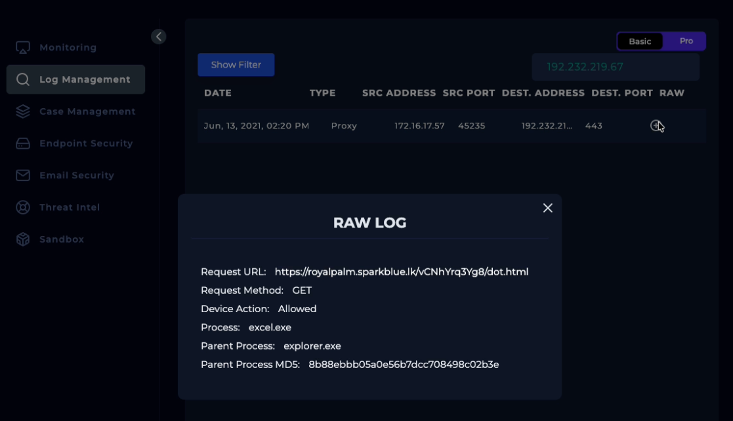Open raw log magnifier icon in row
This screenshot has width=733, height=421.
(655, 126)
